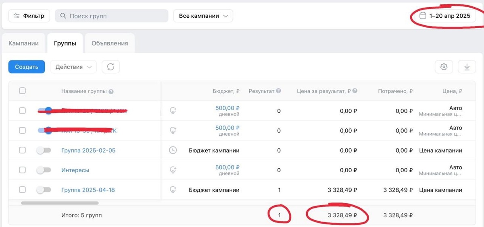Image resolution: width=484 pixels, height=227 pixels.
Task: Click lightbulb icon for Группа 2025-04-18
Action: [173, 190]
